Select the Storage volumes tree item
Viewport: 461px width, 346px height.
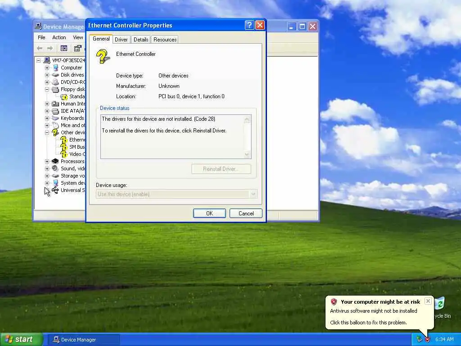point(72,176)
